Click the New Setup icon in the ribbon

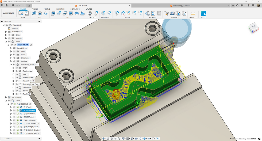point(21,13)
